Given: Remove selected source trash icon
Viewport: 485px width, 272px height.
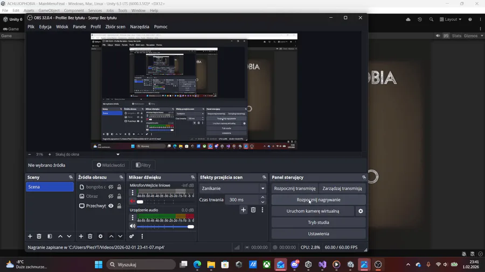Looking at the screenshot, I should tap(90, 236).
